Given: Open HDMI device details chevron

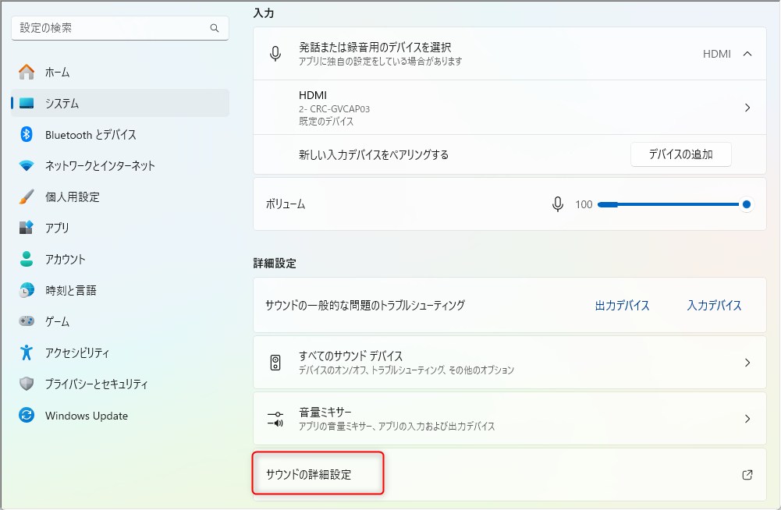Looking at the screenshot, I should click(x=747, y=108).
